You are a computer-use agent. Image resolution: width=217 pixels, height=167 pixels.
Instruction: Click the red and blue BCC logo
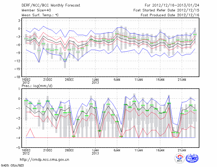click(x=180, y=158)
